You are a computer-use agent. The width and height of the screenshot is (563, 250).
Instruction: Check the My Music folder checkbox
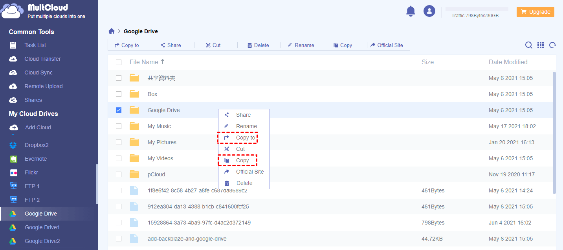(119, 126)
